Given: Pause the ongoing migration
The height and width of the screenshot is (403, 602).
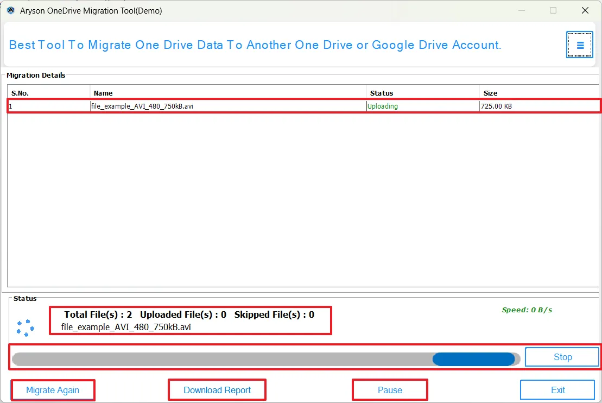Looking at the screenshot, I should click(x=390, y=389).
